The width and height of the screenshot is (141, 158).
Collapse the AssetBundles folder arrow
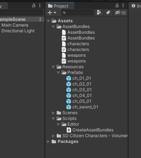point(53,27)
